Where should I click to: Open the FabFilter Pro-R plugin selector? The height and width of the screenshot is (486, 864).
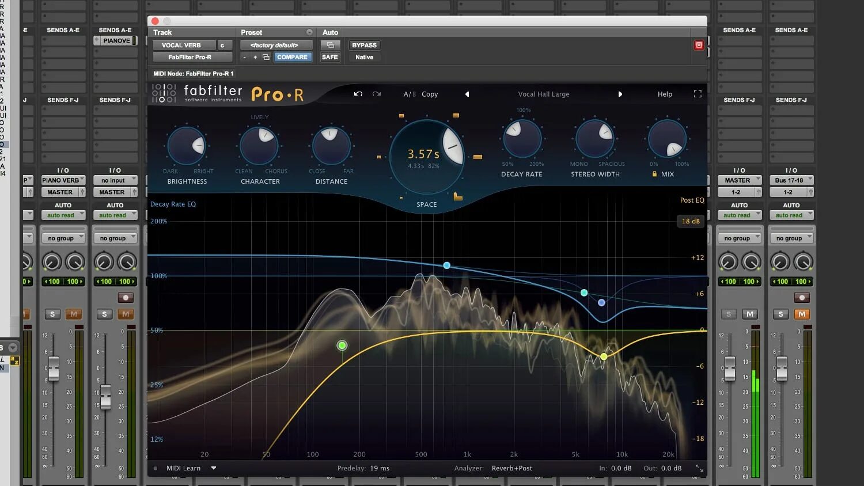(192, 57)
